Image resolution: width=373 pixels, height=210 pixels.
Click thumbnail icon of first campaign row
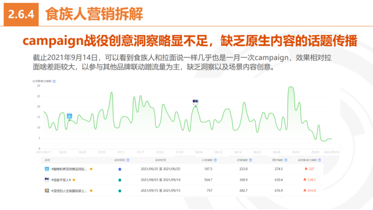tap(47, 169)
